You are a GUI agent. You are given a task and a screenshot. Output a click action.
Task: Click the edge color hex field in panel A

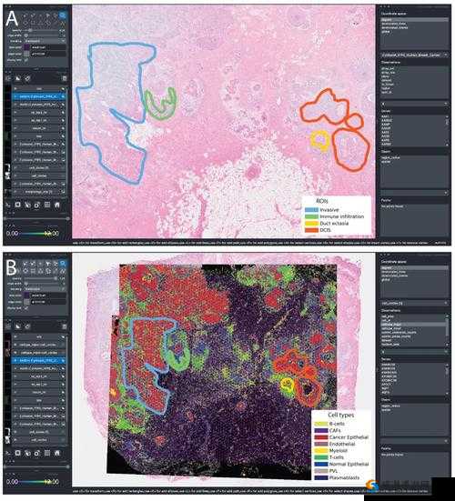[x=48, y=54]
